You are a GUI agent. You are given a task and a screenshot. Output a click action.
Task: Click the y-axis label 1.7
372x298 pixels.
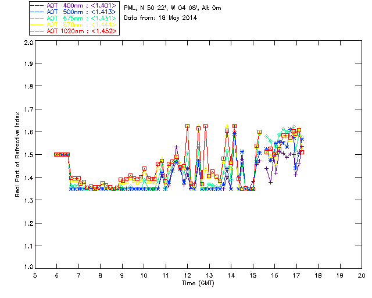point(28,109)
